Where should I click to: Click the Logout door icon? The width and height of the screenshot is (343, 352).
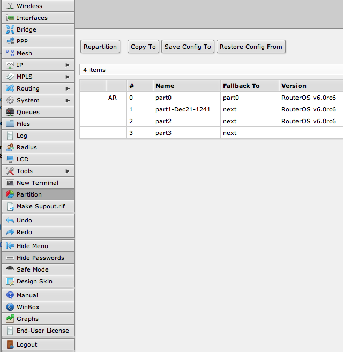coord(10,344)
